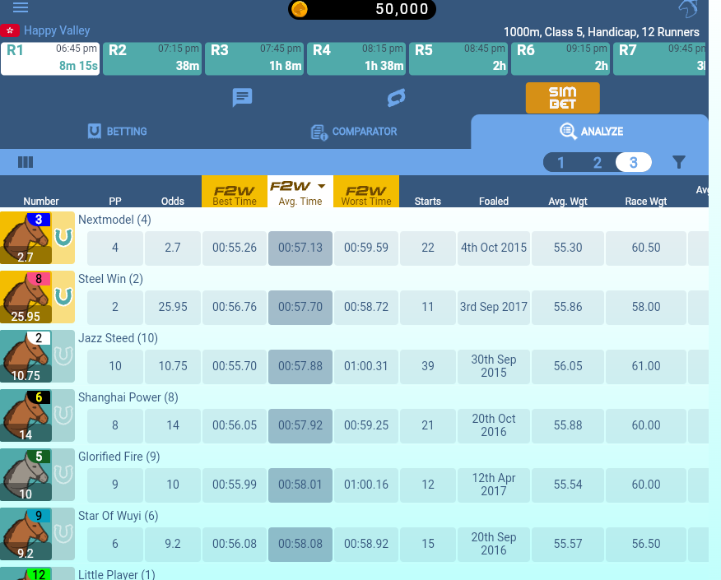
Task: Toggle horseshoe selection for Glorified Fire
Action: pyautogui.click(x=63, y=475)
